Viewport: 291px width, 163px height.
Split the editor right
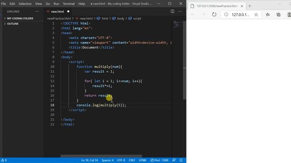coord(172,11)
